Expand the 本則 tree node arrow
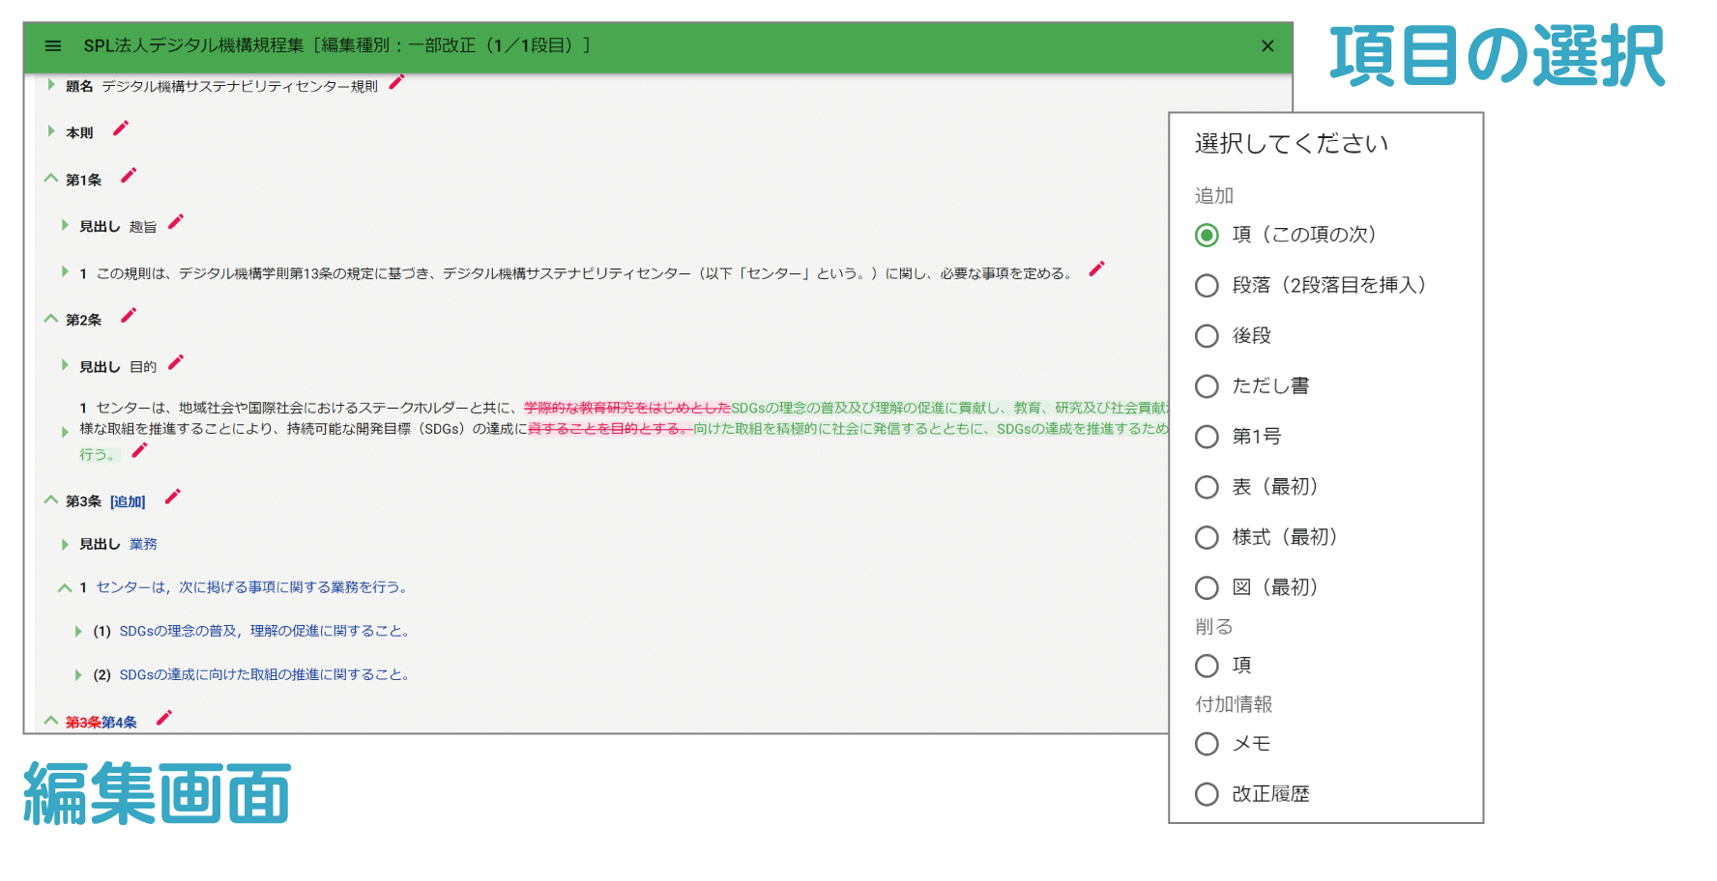 click(51, 131)
